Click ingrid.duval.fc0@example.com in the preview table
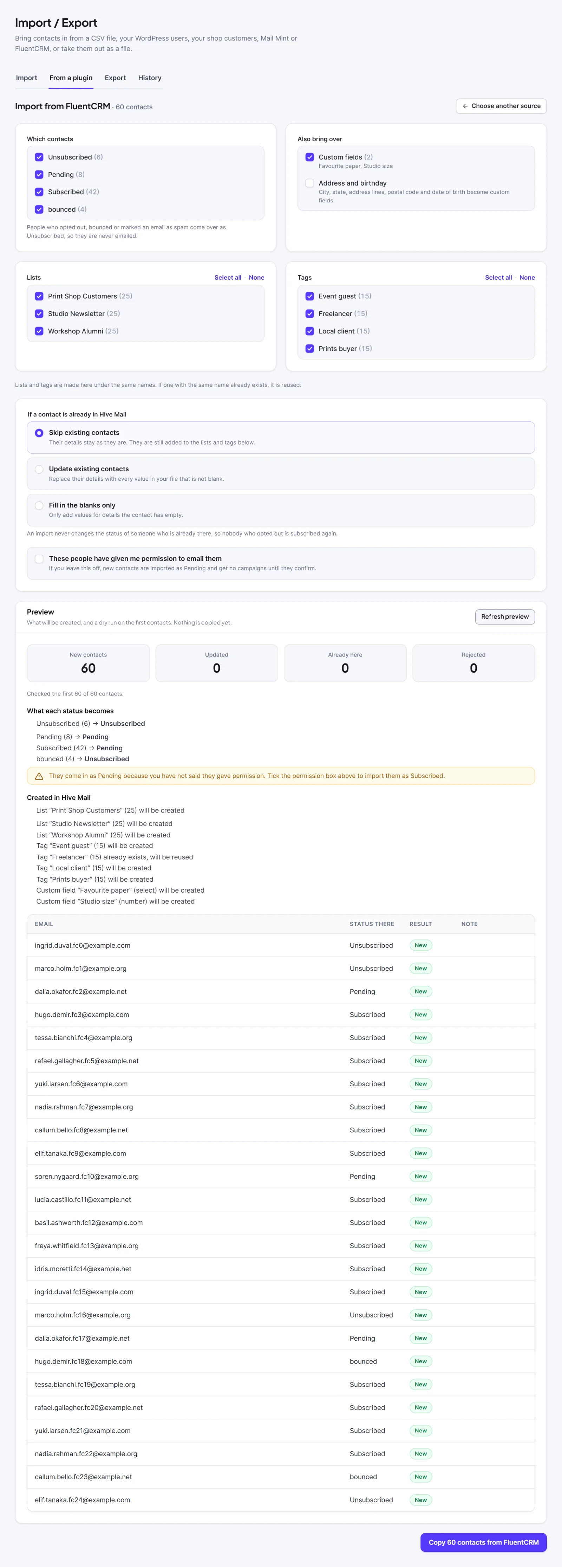 pos(83,945)
